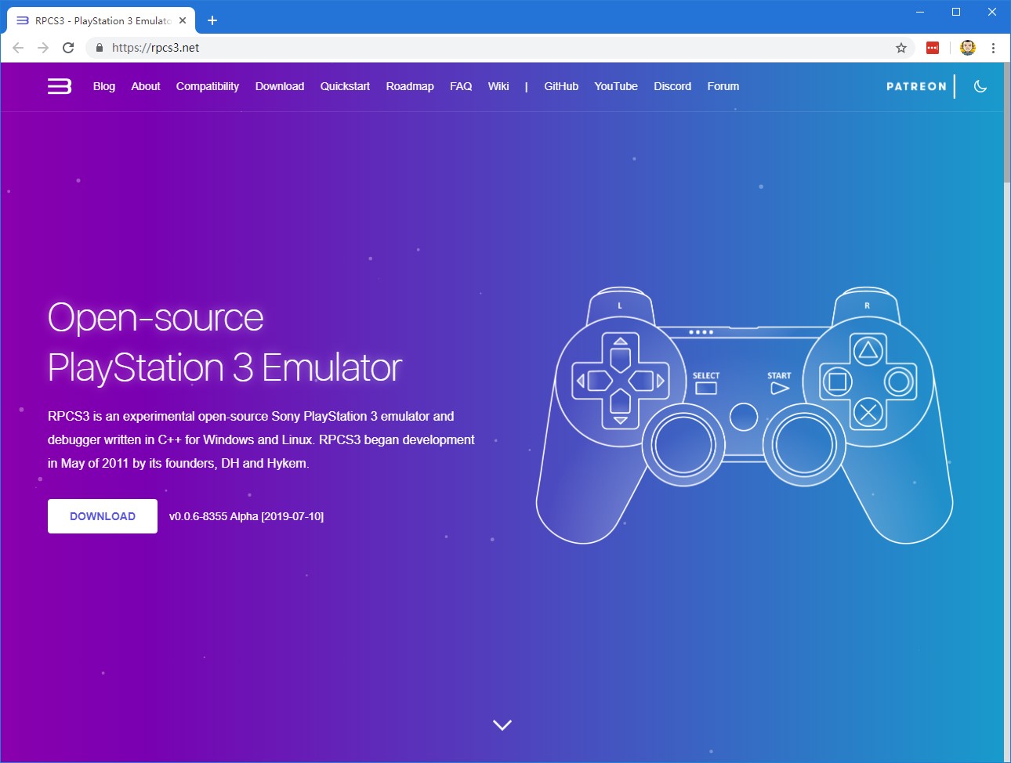Open the Quickstart guide

[345, 86]
